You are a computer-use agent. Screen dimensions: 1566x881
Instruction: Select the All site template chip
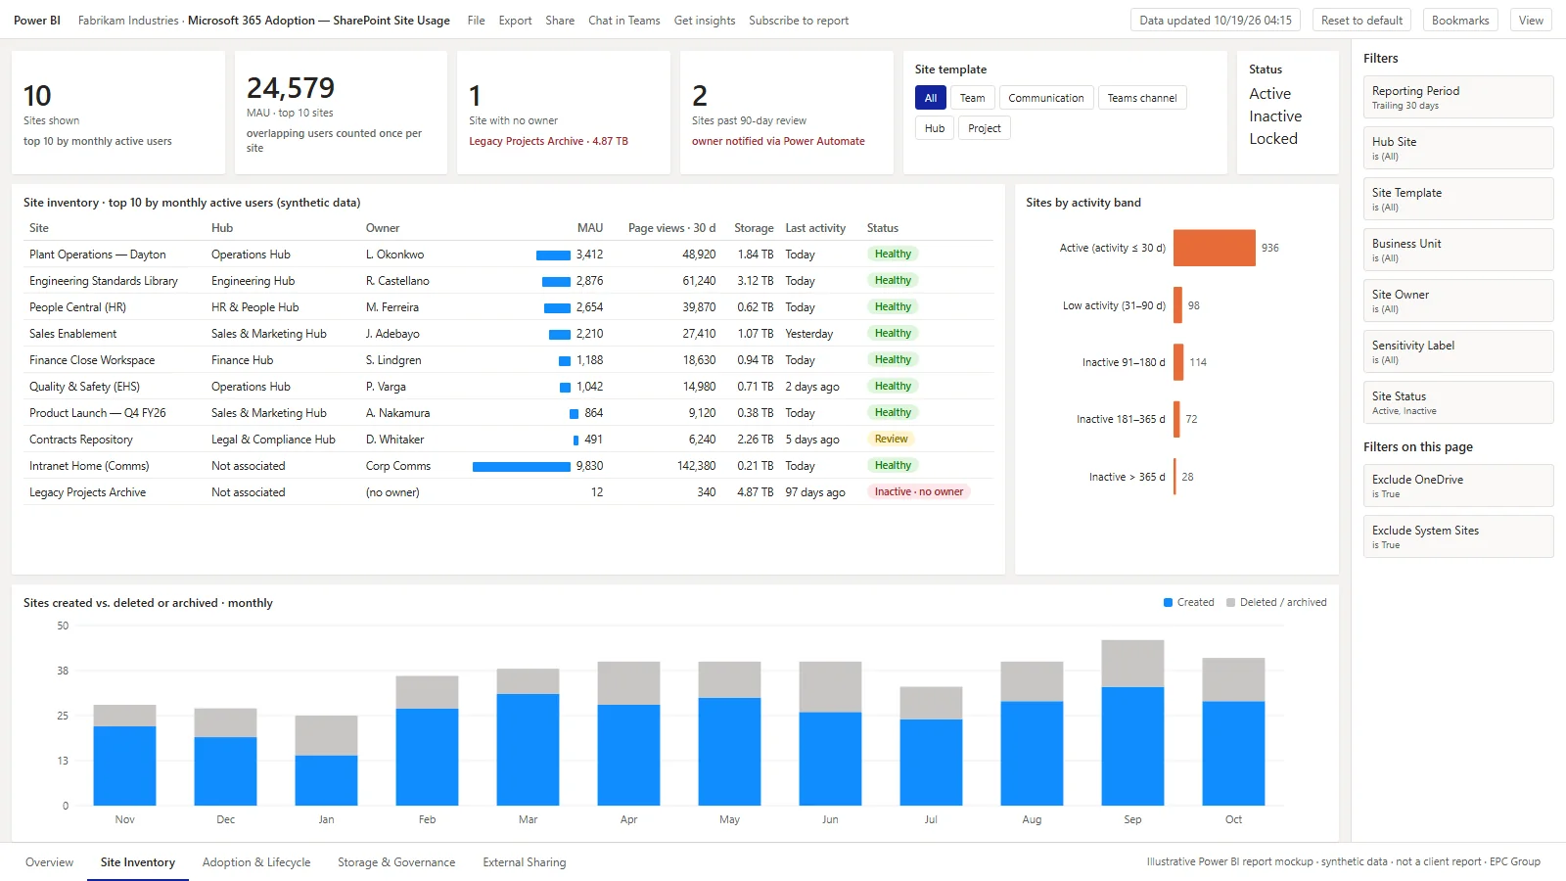(x=931, y=98)
